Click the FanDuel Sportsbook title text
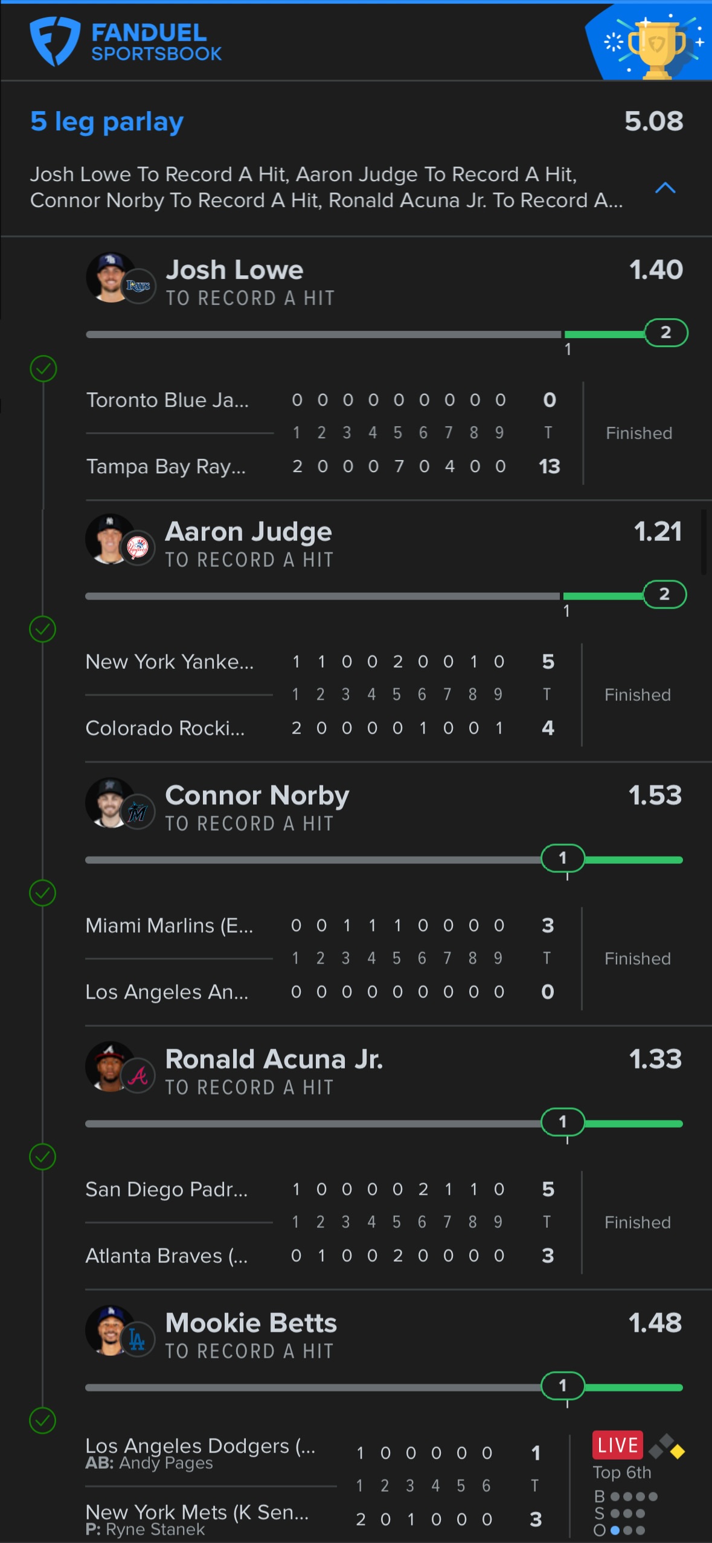 pos(156,42)
